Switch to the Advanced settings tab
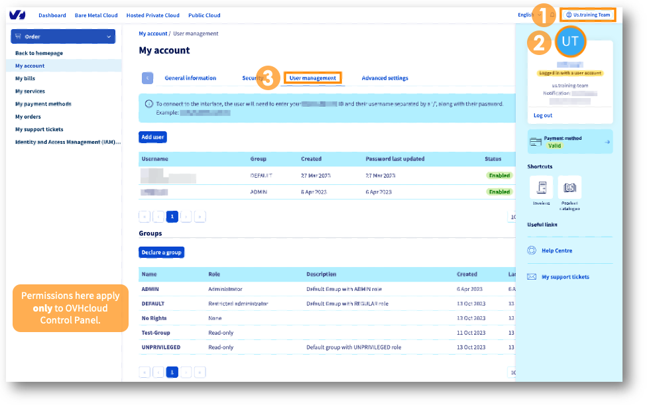 pyautogui.click(x=385, y=78)
